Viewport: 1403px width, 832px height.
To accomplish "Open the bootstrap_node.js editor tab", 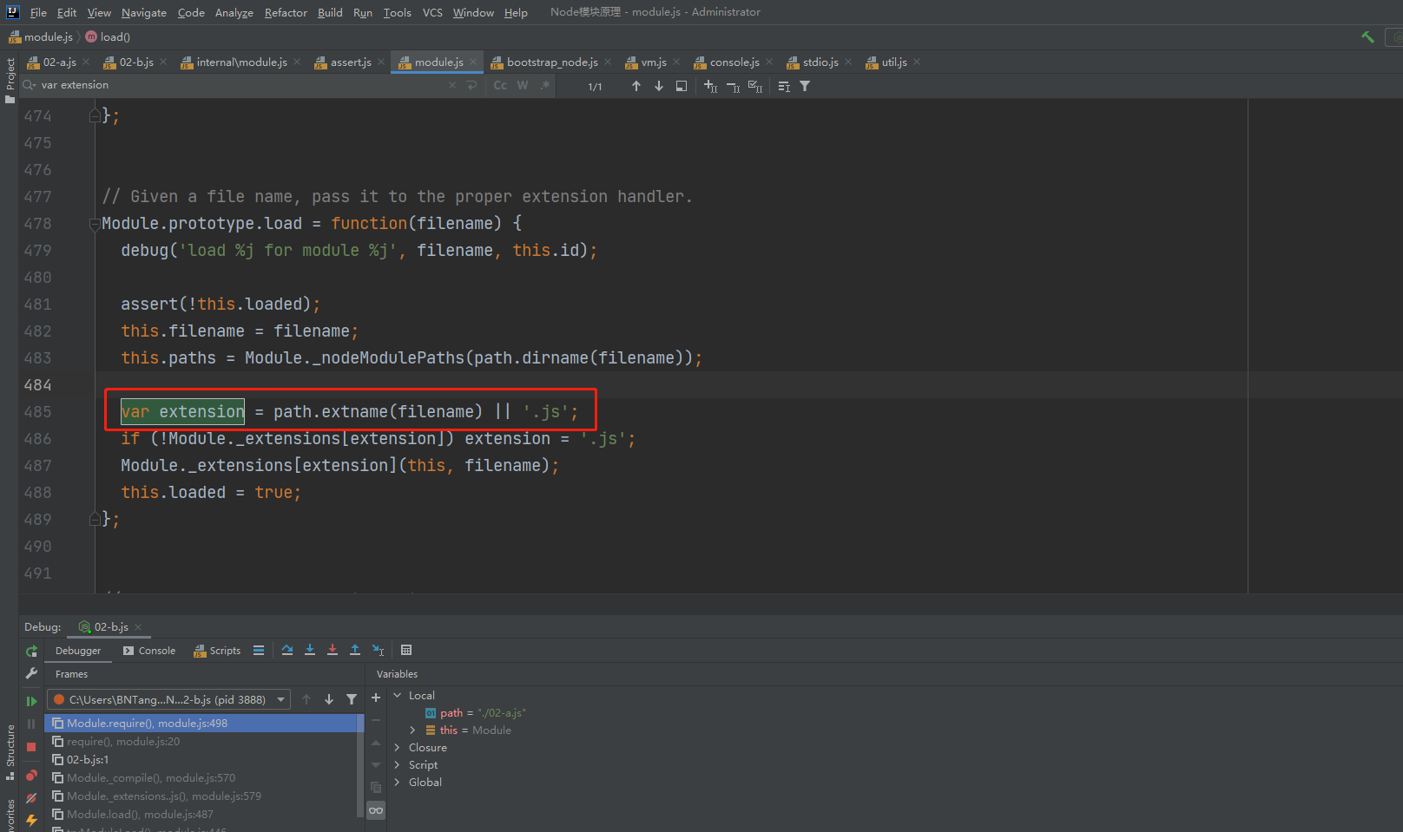I will tap(551, 62).
